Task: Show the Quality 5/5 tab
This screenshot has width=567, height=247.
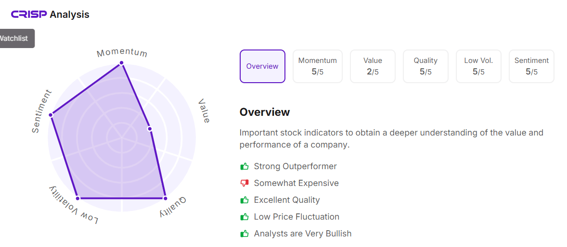Action: coord(425,66)
